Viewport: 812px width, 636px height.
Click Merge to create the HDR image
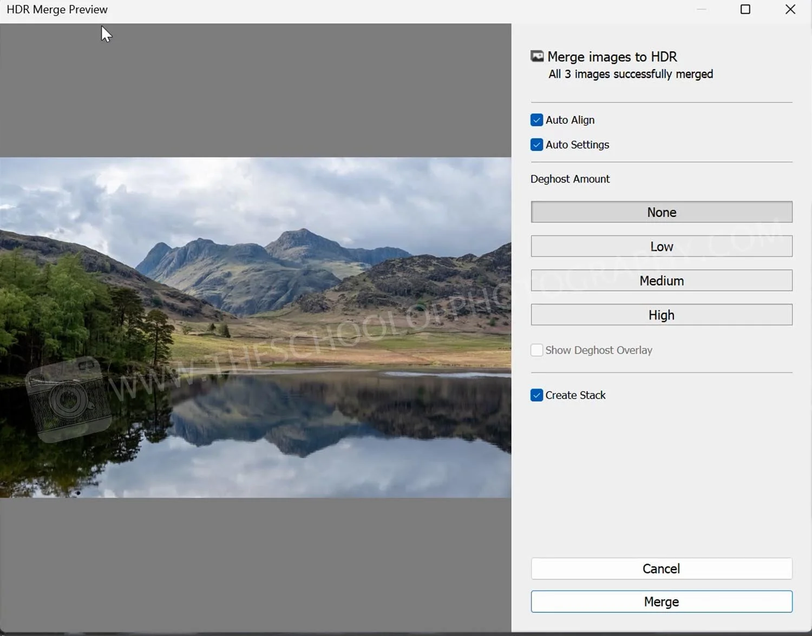(x=661, y=601)
